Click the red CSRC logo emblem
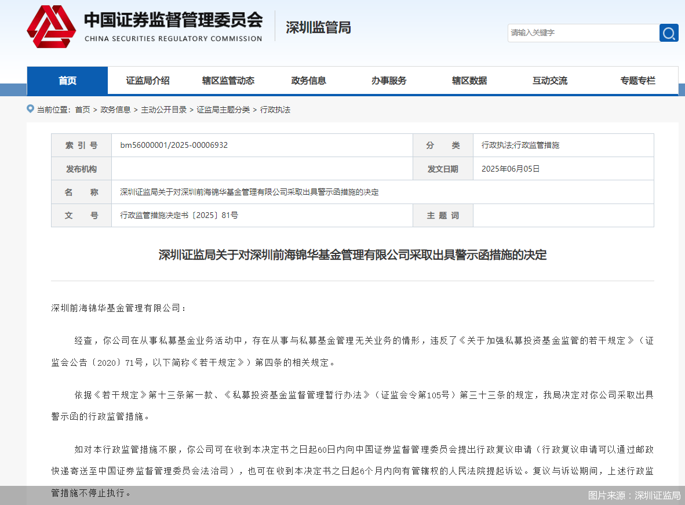 point(51,27)
